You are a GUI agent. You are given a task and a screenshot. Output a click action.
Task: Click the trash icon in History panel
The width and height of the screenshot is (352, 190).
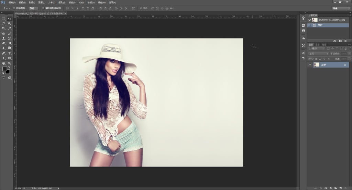point(345,41)
